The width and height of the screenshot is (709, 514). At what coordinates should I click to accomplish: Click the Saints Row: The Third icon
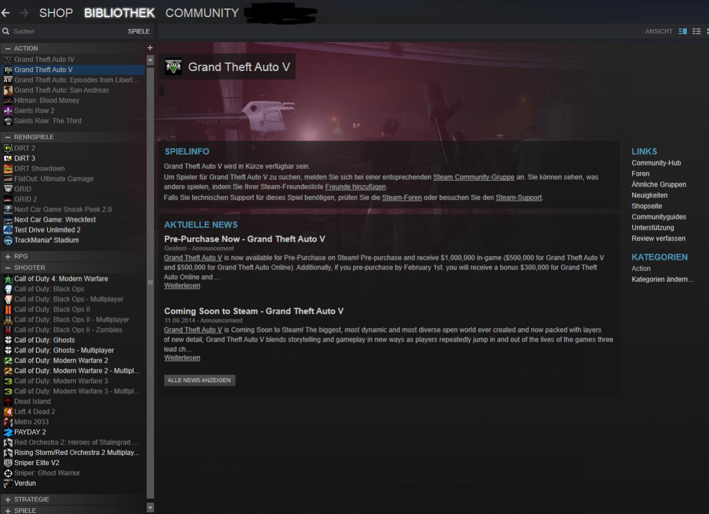tap(8, 121)
